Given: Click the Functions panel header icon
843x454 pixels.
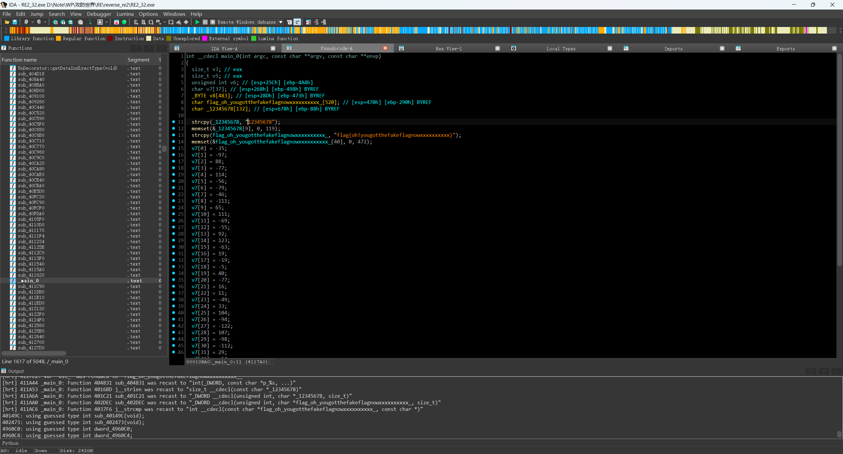Looking at the screenshot, I should tap(4, 48).
